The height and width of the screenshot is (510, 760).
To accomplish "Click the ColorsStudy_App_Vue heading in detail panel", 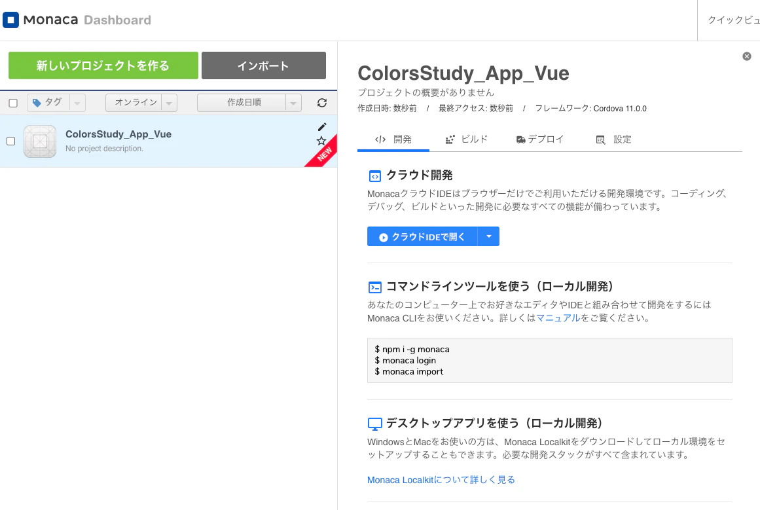I will pyautogui.click(x=463, y=74).
